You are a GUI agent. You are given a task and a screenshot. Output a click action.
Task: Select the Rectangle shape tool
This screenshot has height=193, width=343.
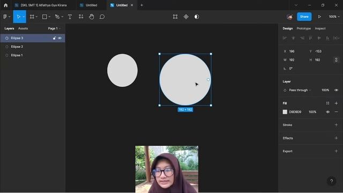tap(44, 17)
